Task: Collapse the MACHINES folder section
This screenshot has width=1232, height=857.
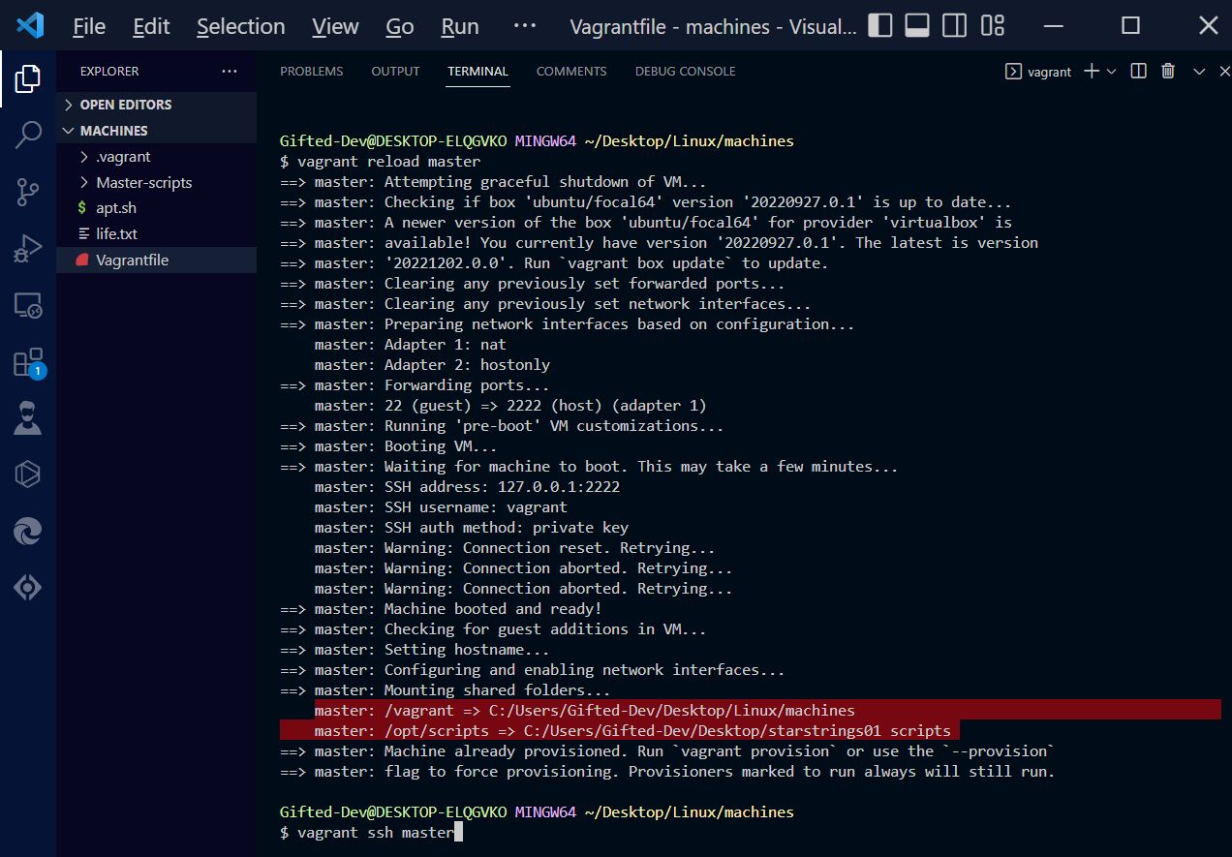Action: (x=157, y=131)
